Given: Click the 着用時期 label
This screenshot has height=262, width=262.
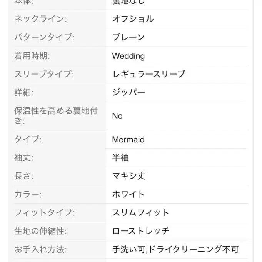Looking at the screenshot, I should [32, 56].
